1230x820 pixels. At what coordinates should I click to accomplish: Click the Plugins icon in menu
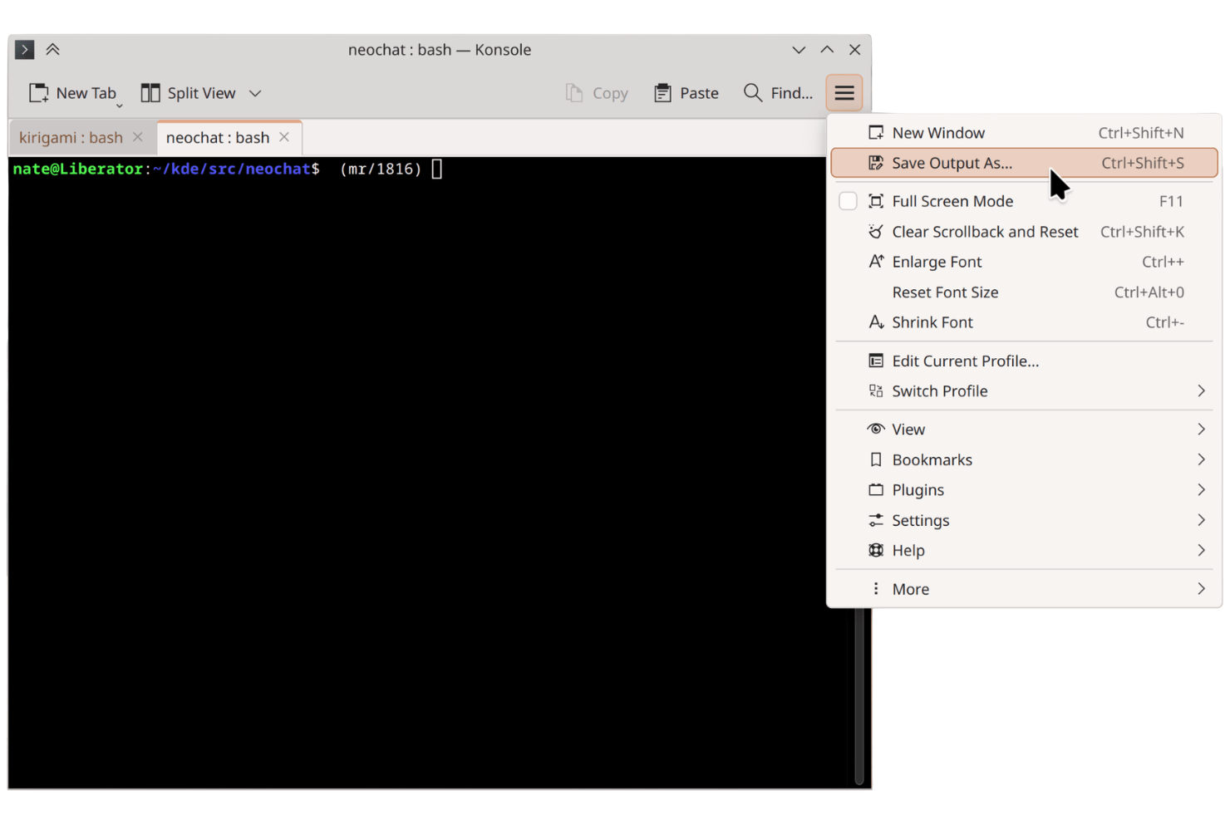[x=876, y=490]
